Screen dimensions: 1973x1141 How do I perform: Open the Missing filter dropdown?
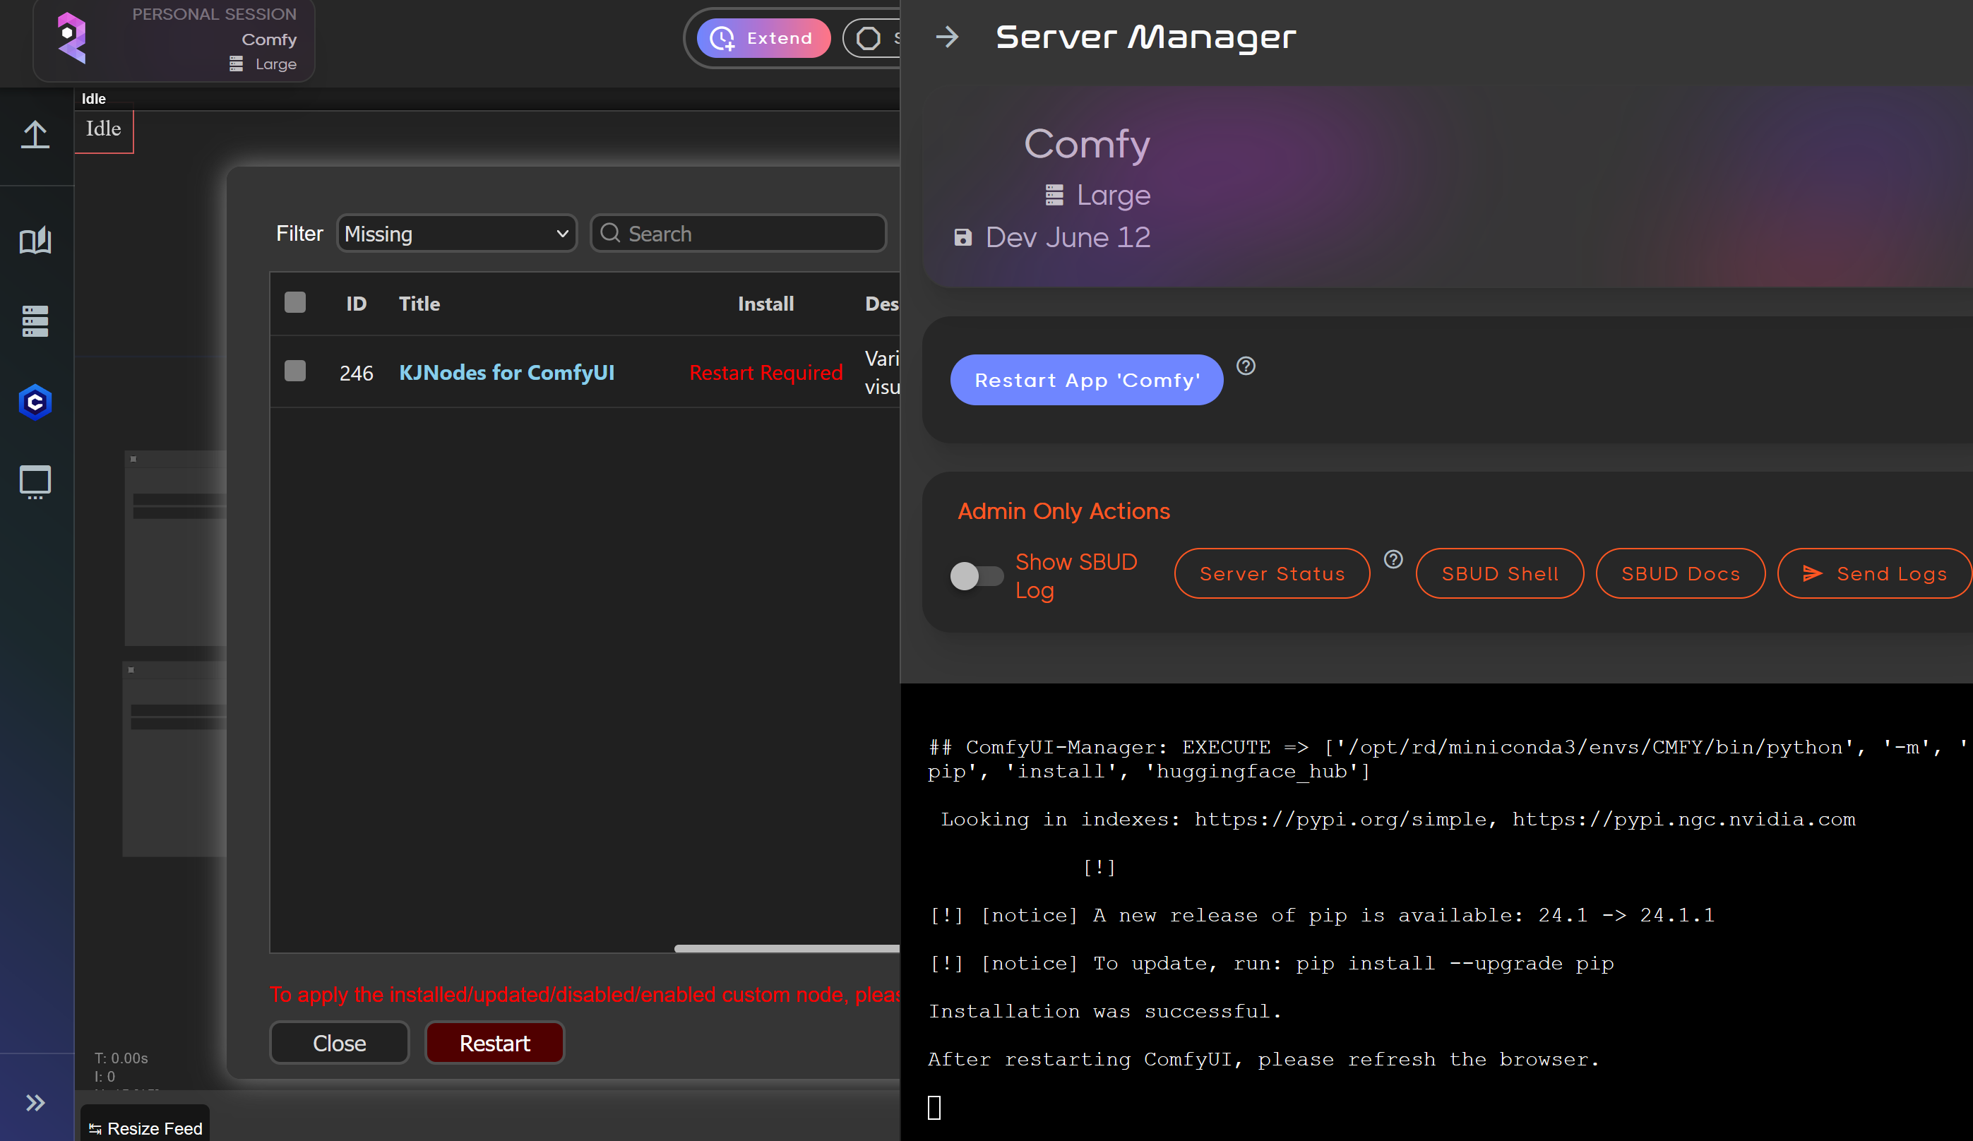(x=456, y=233)
